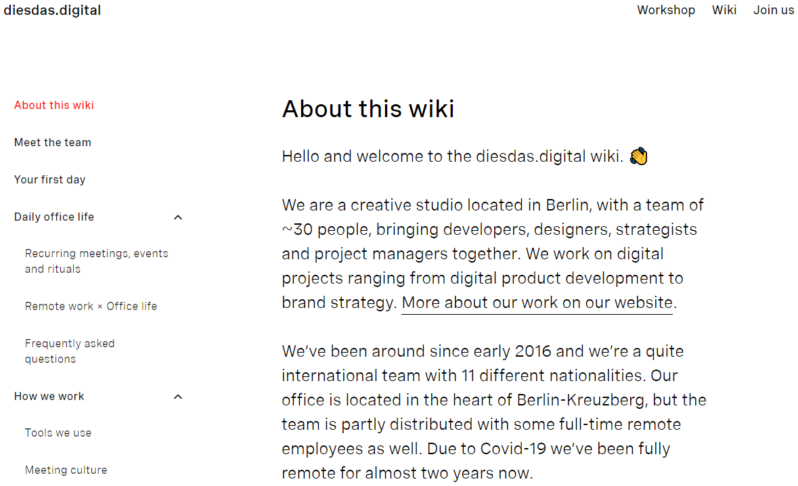Open Frequently asked questions page
Screen dimensions: 798x486
[x=70, y=351]
